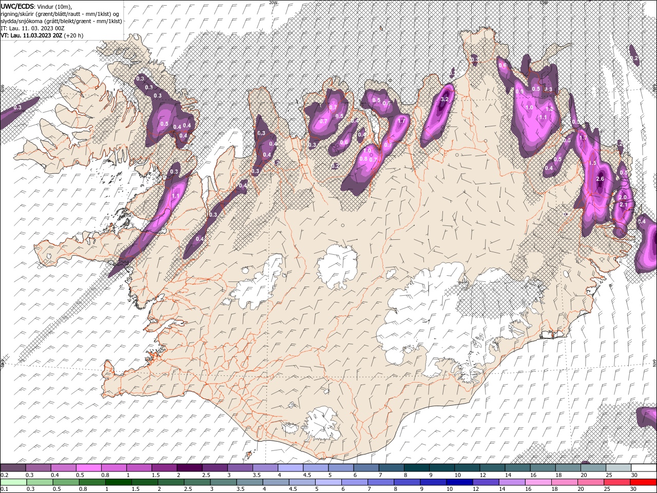Pick purple-row swatch between 3 and 3.5

click(x=240, y=468)
